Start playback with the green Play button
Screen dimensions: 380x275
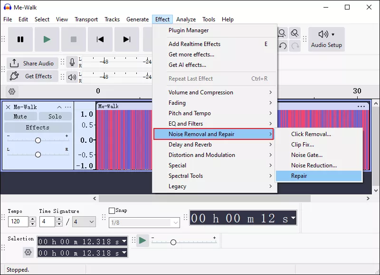(x=47, y=39)
